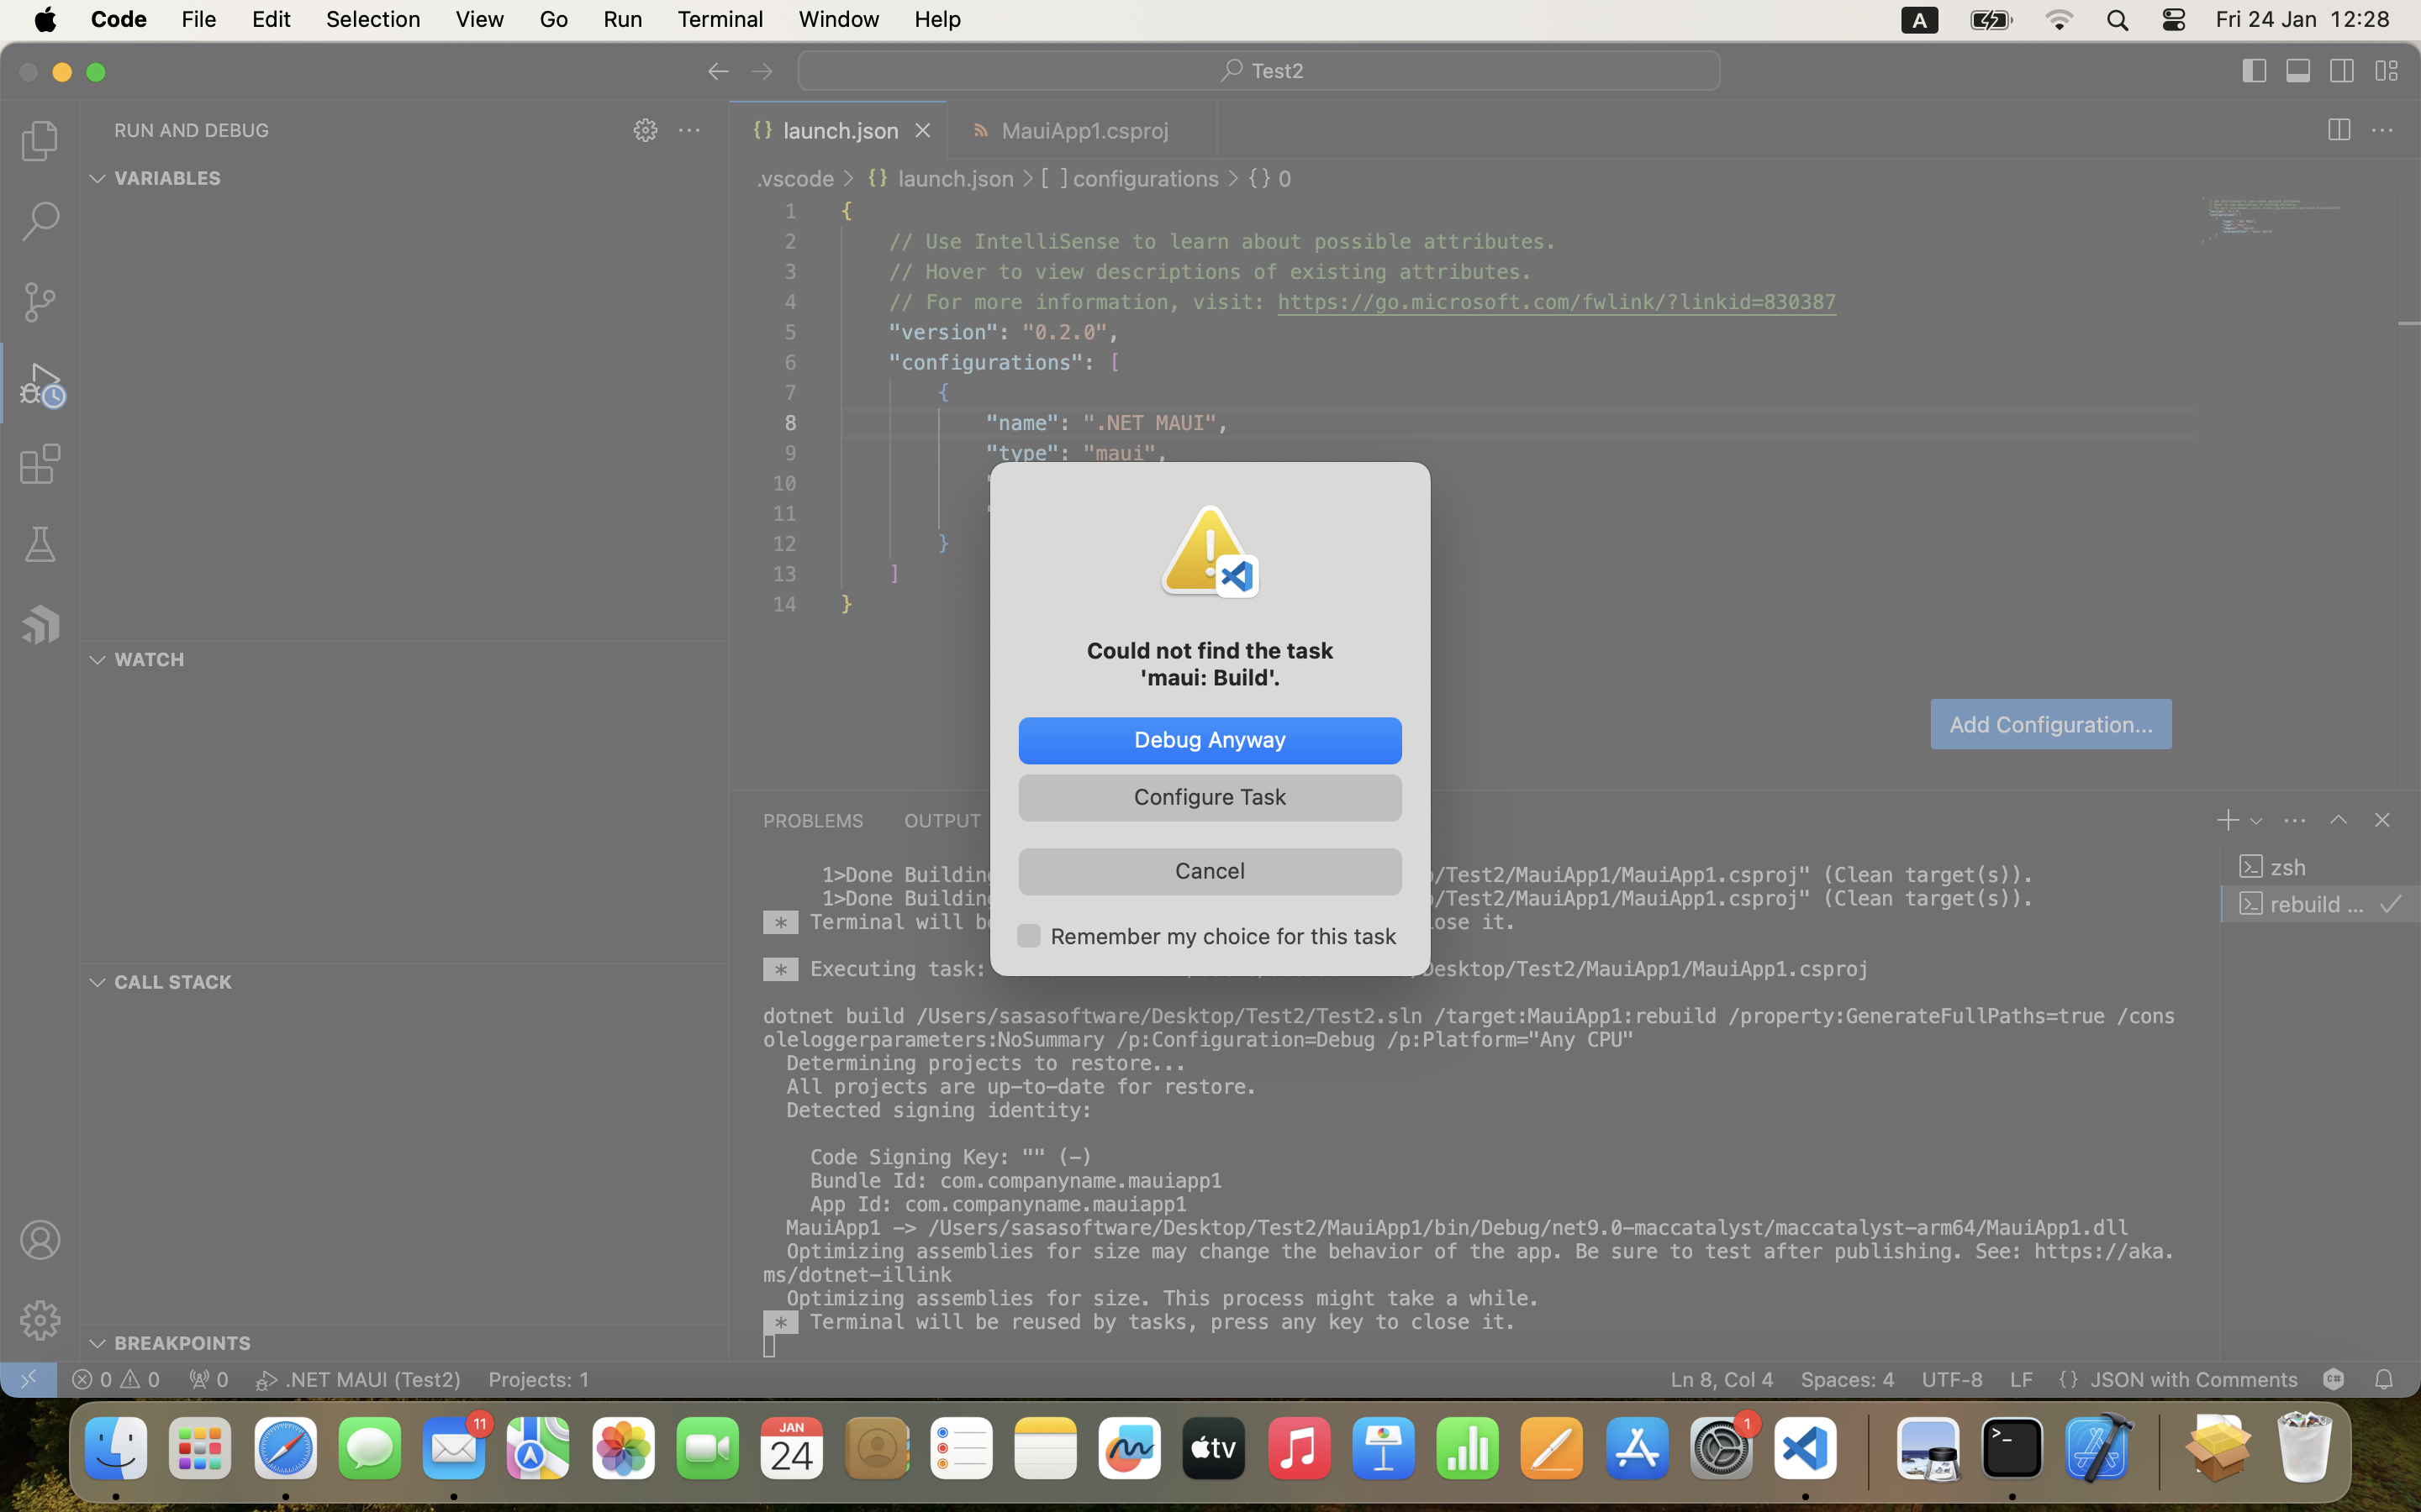
Task: Go forward with the navigation arrow
Action: tap(762, 71)
